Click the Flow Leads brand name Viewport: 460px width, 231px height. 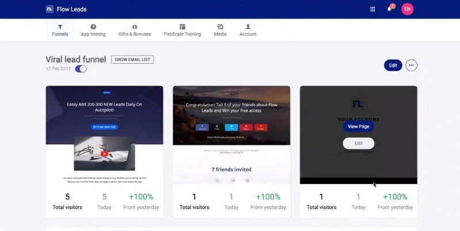[x=71, y=9]
